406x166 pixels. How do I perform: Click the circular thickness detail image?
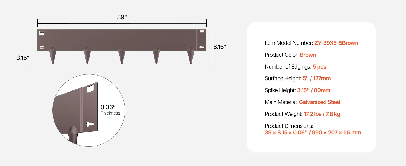tap(89, 110)
